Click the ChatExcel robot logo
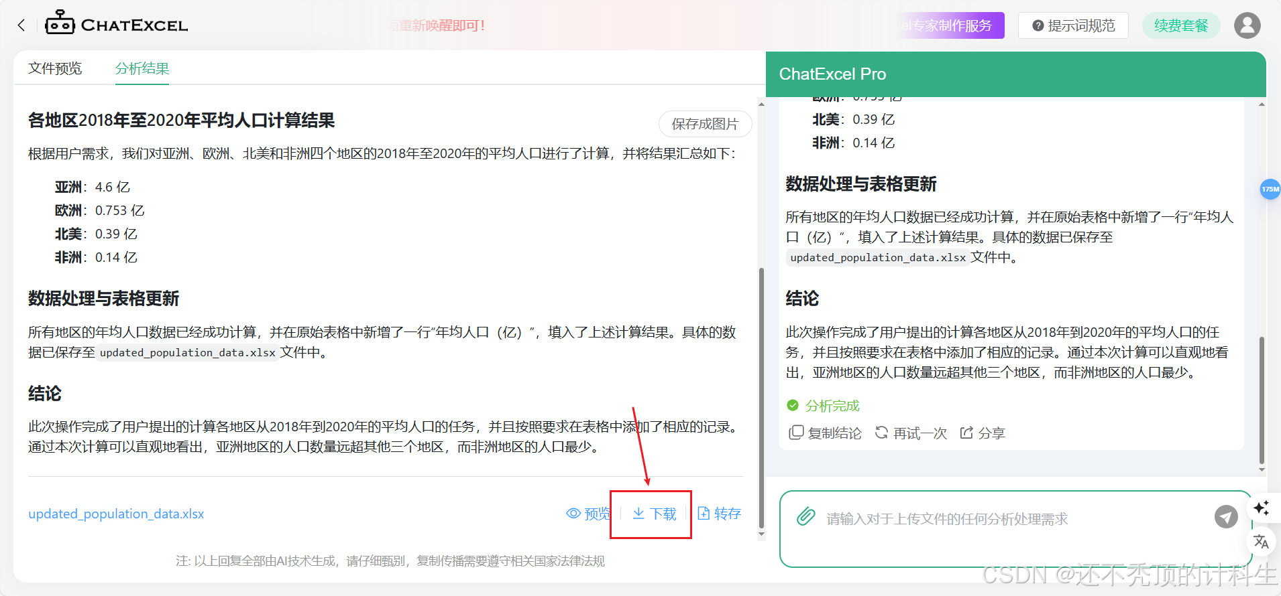Image resolution: width=1281 pixels, height=596 pixels. (x=60, y=23)
